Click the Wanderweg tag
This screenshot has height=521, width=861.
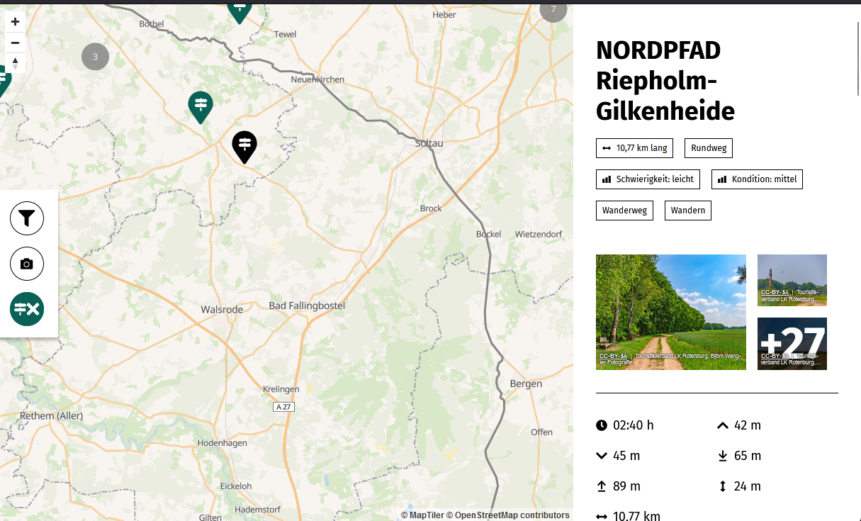coord(624,211)
